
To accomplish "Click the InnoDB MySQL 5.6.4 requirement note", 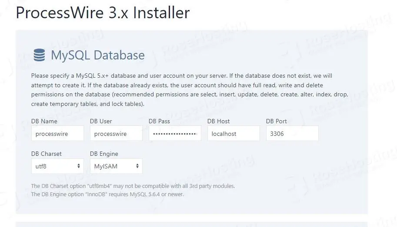I will 107,194.
